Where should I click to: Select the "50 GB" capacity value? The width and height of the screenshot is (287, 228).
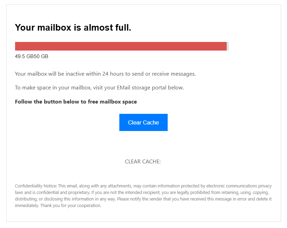(x=40, y=56)
